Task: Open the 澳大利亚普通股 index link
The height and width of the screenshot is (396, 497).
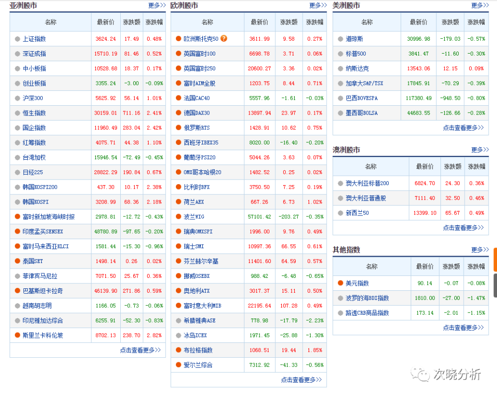Action: click(366, 198)
